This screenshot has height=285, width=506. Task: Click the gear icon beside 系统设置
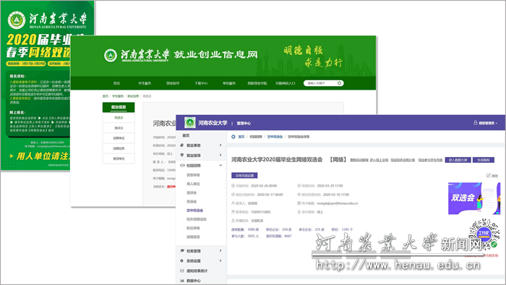(182, 261)
